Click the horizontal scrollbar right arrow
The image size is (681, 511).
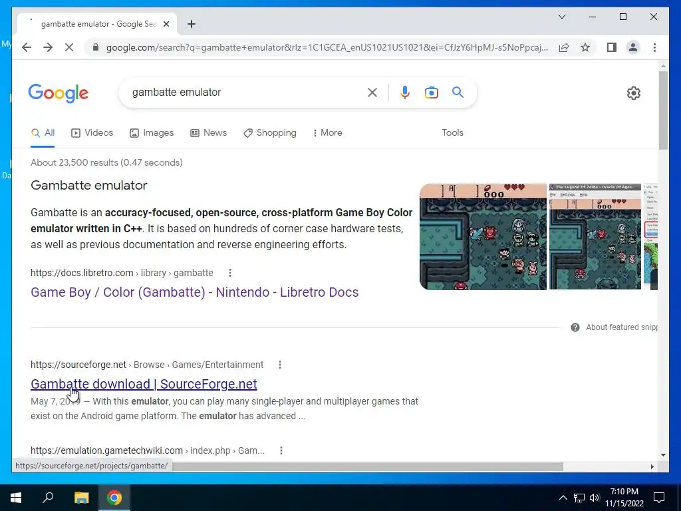[652, 466]
